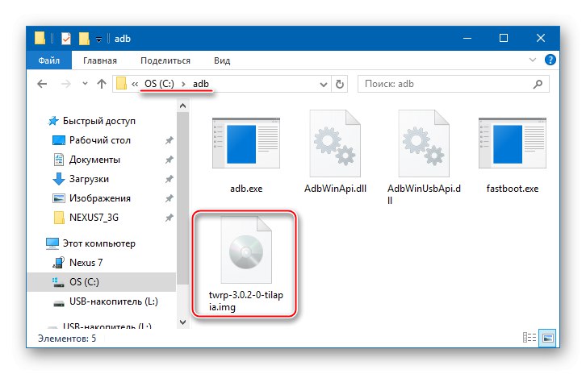Viewport: 586px width, 374px height.
Task: Expand the address bar history dropdown
Action: click(324, 85)
